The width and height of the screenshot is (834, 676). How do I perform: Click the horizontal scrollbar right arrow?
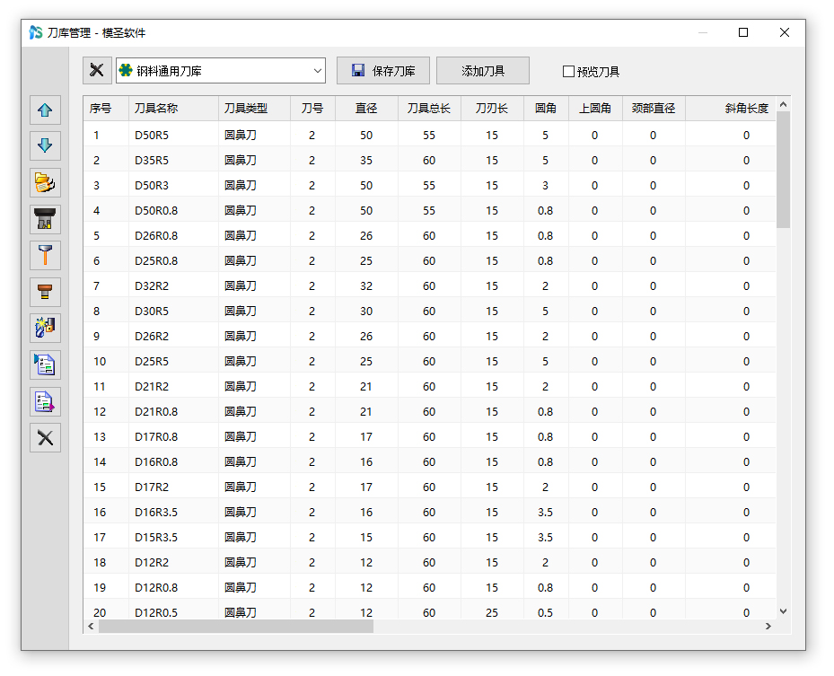point(768,626)
